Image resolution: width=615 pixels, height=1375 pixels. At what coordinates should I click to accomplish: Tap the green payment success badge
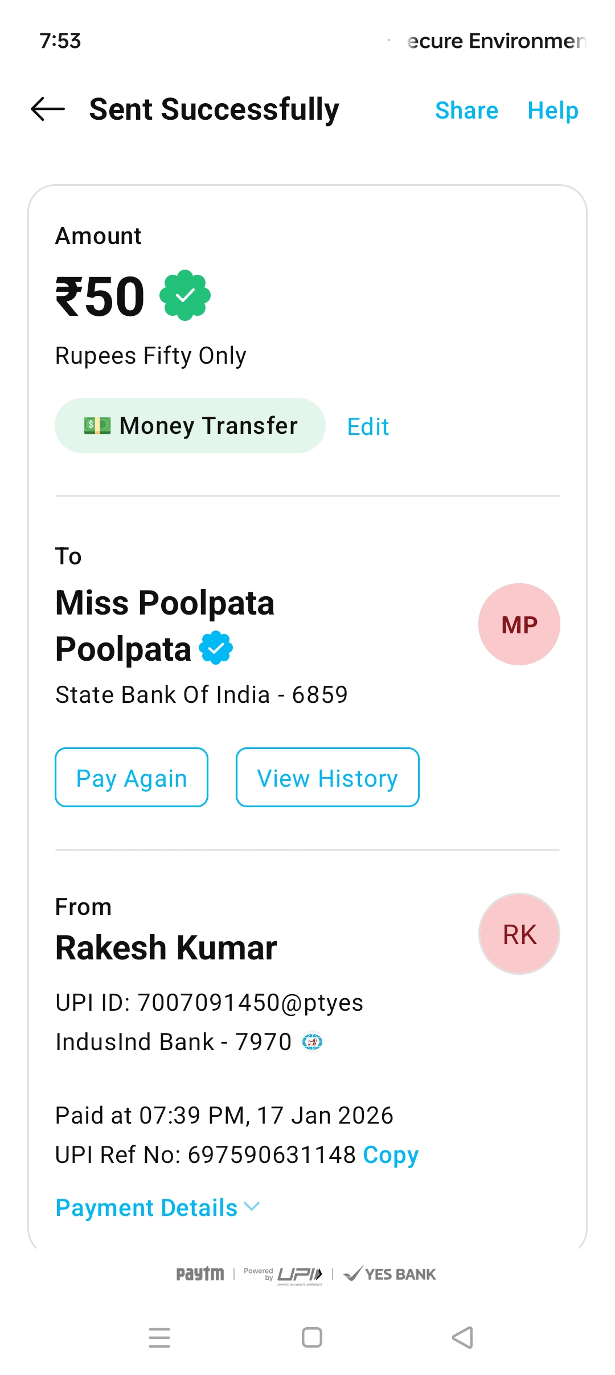185,295
